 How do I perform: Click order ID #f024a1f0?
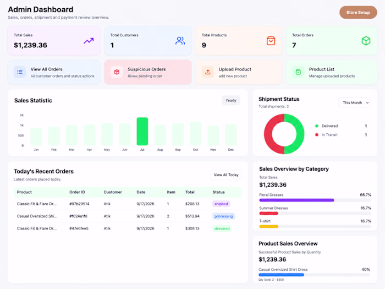(x=78, y=216)
